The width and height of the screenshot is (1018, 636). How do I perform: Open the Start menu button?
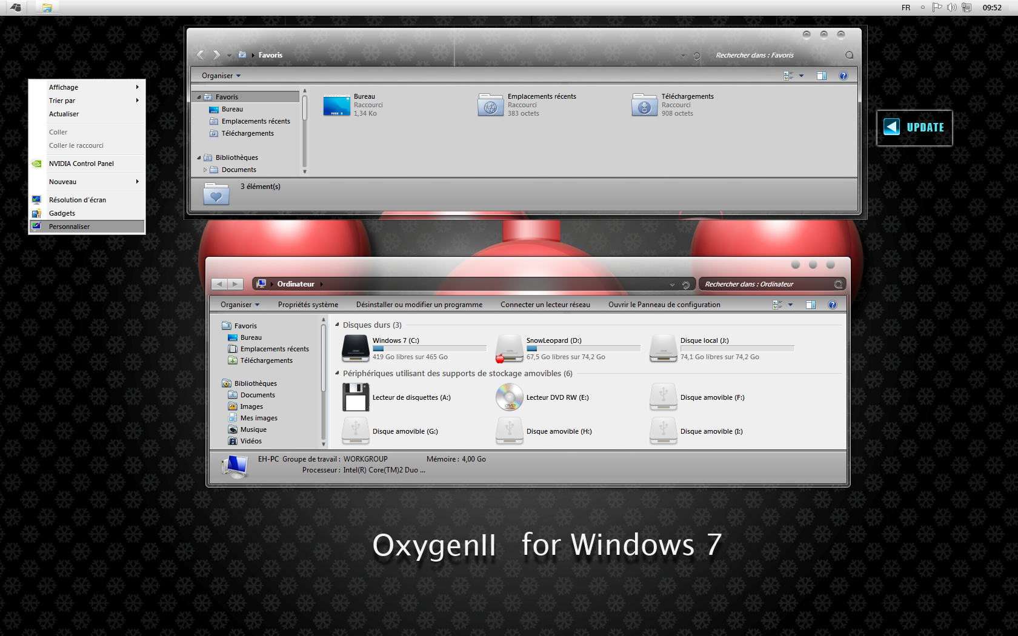coord(16,7)
